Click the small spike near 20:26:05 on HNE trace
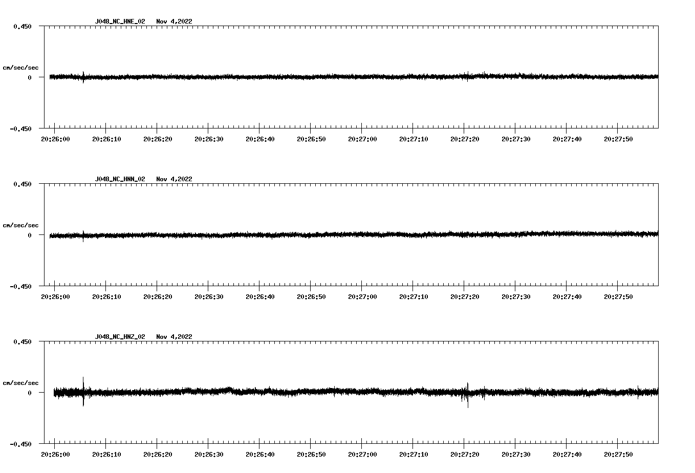Image resolution: width=695 pixels, height=473 pixels. click(83, 77)
